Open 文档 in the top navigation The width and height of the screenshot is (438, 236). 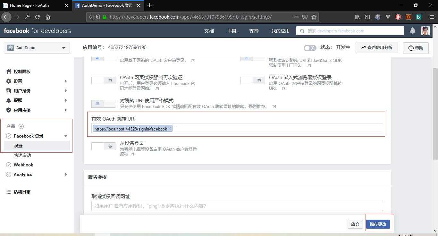tap(209, 31)
